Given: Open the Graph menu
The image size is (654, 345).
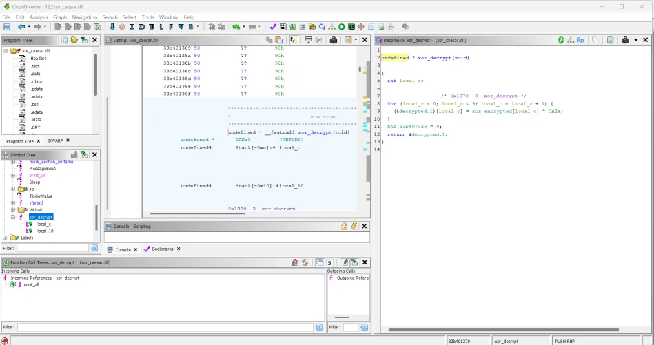Looking at the screenshot, I should click(x=60, y=17).
